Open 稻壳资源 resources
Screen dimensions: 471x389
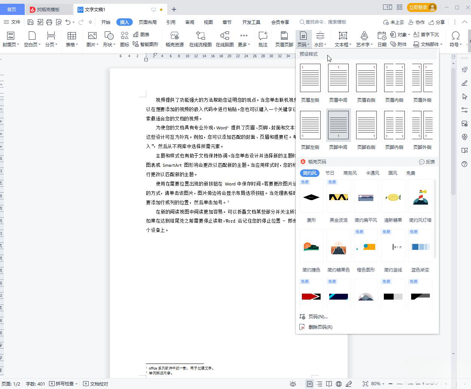[175, 39]
